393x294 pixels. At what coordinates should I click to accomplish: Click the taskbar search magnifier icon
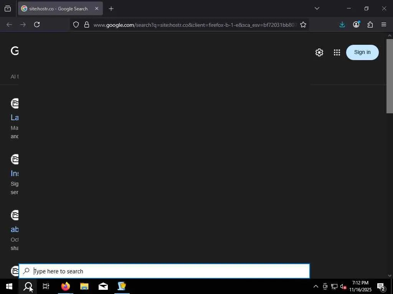(28, 286)
